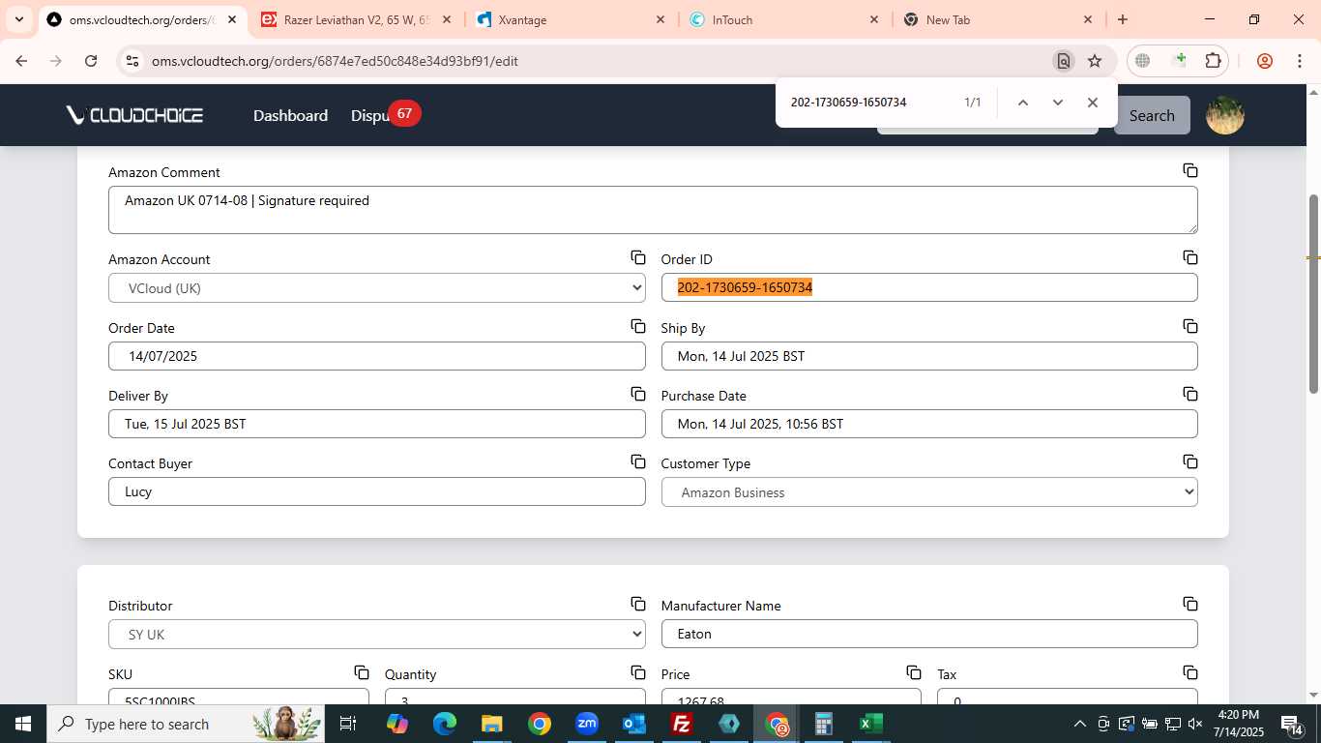Open Windows Start menu
The image size is (1321, 743).
(x=22, y=724)
